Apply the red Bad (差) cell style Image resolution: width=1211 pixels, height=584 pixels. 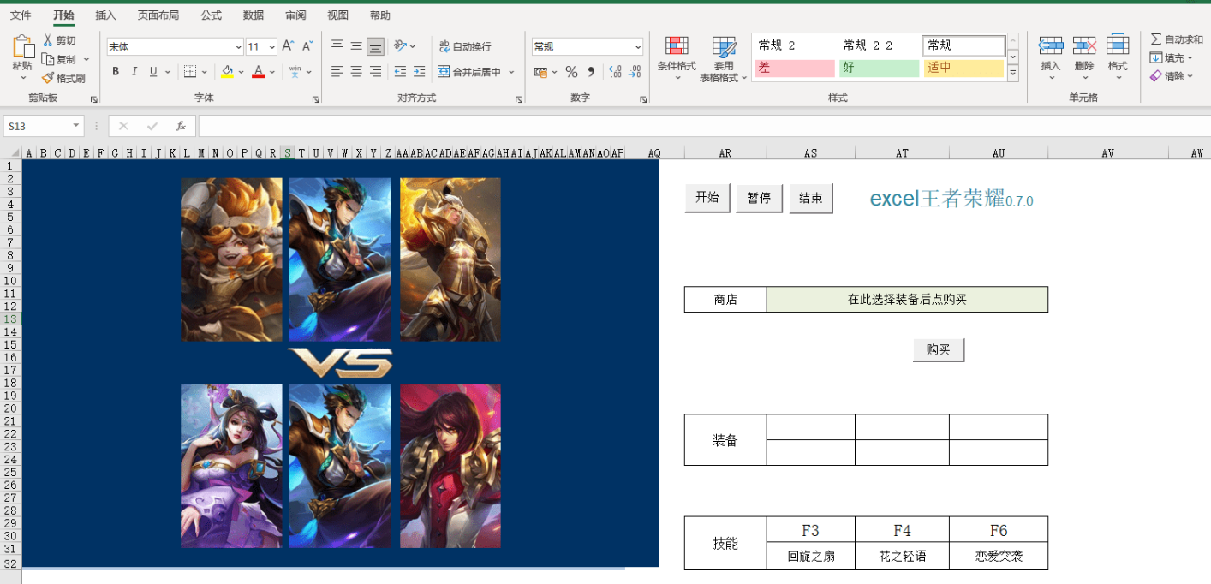(794, 69)
